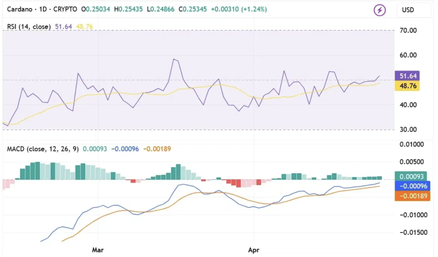Screen dimensions: 438x257
Task: Select the RSI (14, close) indicator label
Action: (x=28, y=26)
